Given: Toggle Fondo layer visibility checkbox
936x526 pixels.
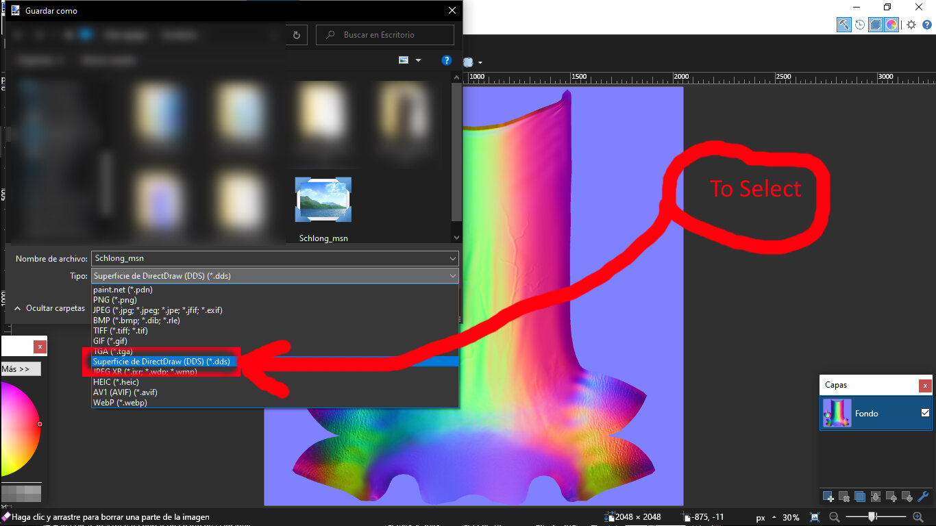Looking at the screenshot, I should (x=925, y=413).
